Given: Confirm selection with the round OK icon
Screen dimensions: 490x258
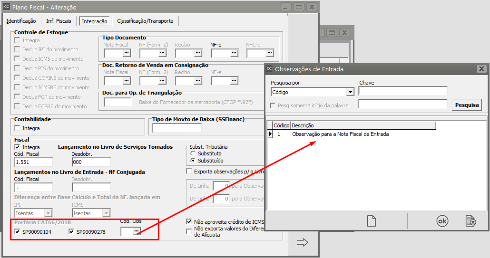Looking at the screenshot, I should [442, 221].
